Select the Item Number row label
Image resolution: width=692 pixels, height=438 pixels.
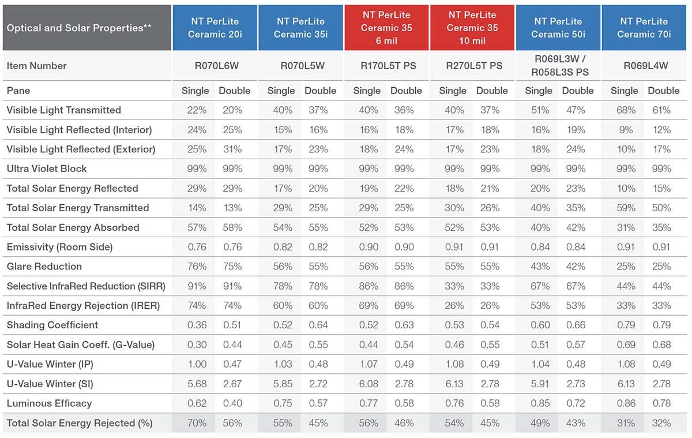(x=36, y=66)
